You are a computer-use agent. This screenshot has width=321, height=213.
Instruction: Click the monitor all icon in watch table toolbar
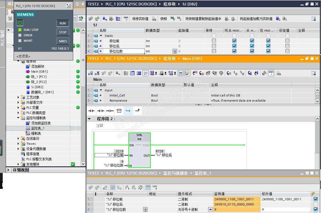[x=148, y=187]
